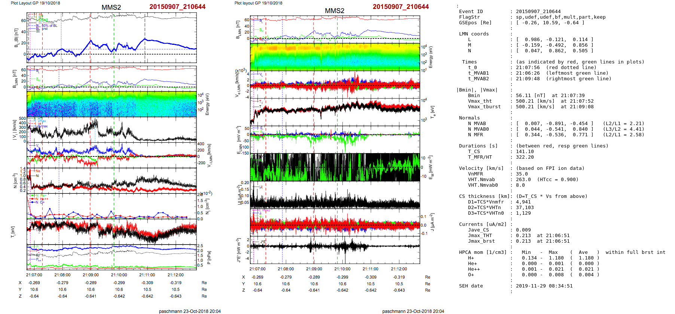Click the 'Durations [s]' heading

[x=479, y=146]
